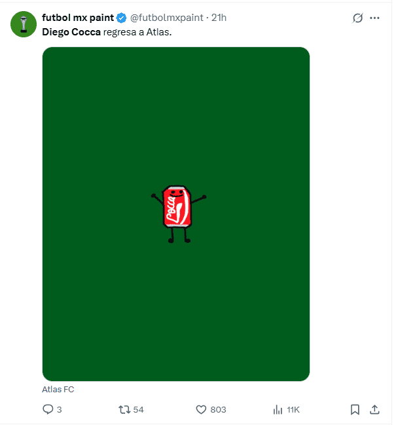Click the tweet text 'regresa a Atlas'
The height and width of the screenshot is (425, 398).
coord(137,31)
